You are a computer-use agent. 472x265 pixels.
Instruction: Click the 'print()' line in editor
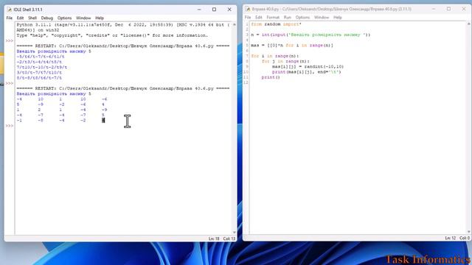[x=271, y=77]
